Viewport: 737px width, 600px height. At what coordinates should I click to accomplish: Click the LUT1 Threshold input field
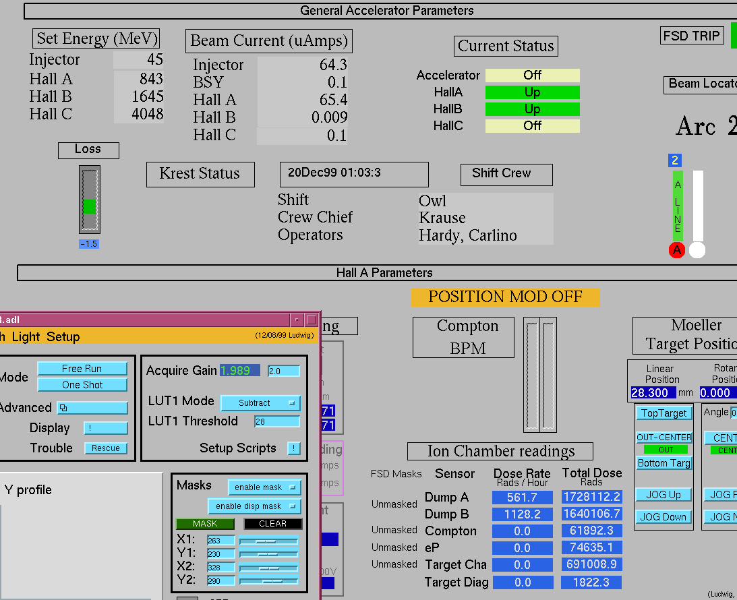pos(276,421)
